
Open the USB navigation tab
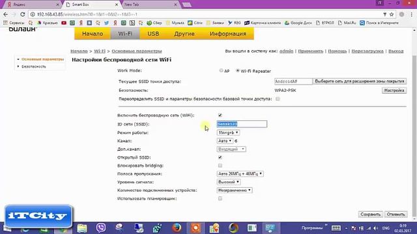[153, 34]
